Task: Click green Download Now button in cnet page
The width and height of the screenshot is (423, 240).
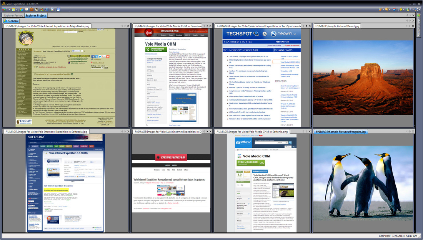Action: [x=156, y=49]
